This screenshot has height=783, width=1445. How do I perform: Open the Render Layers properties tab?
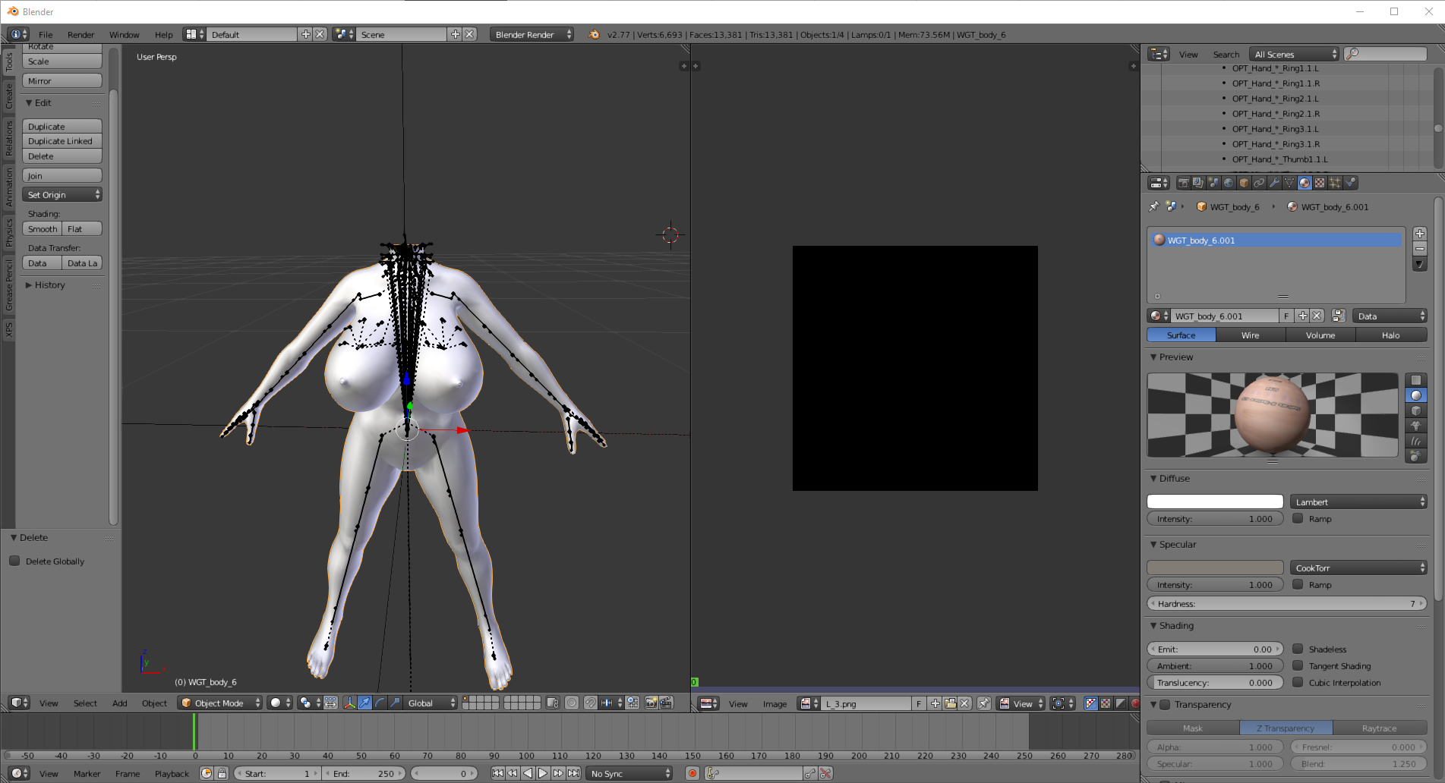coord(1198,183)
